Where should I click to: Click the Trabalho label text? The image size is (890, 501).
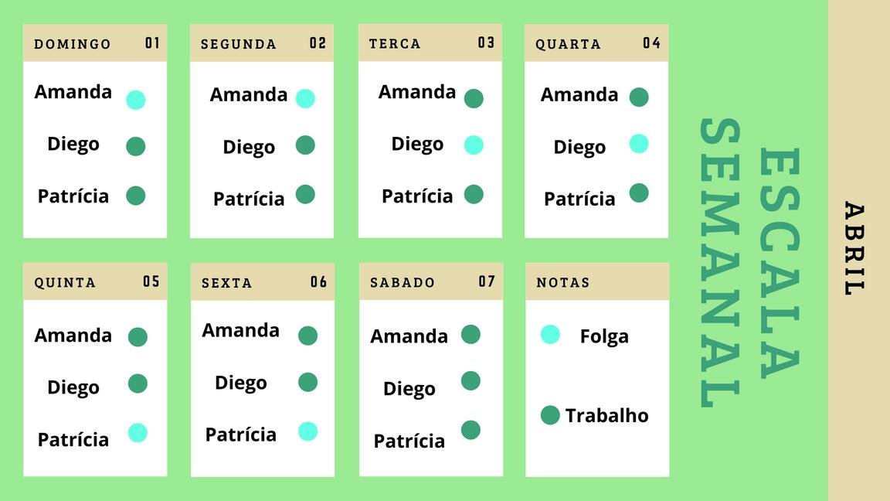606,415
